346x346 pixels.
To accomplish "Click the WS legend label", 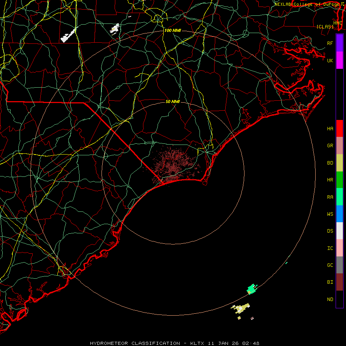I will 330,214.
